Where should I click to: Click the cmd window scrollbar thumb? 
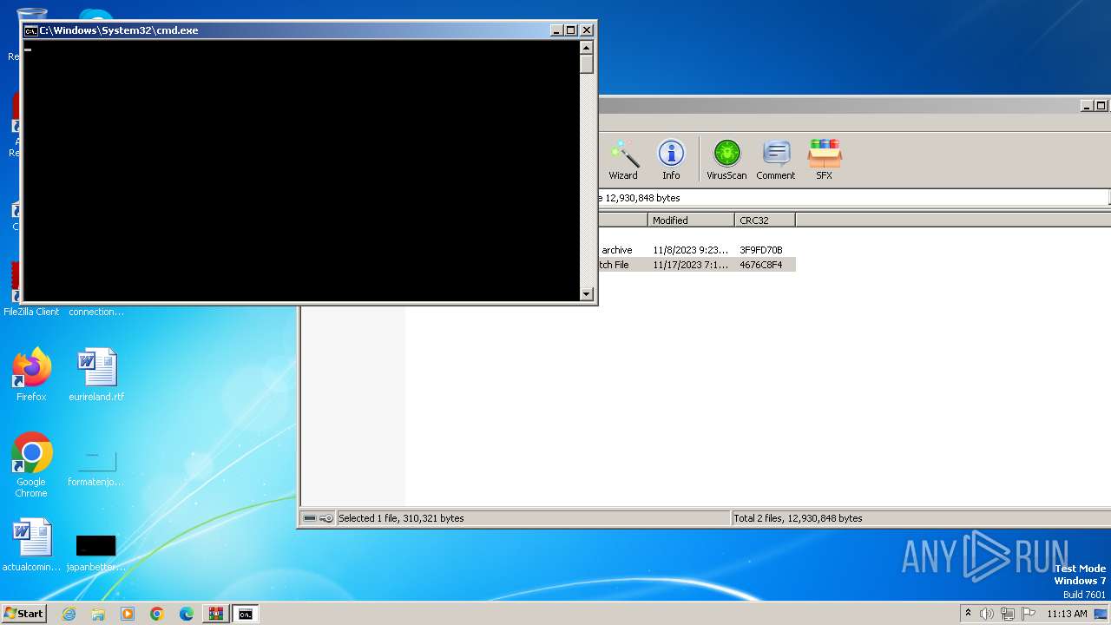tap(587, 64)
